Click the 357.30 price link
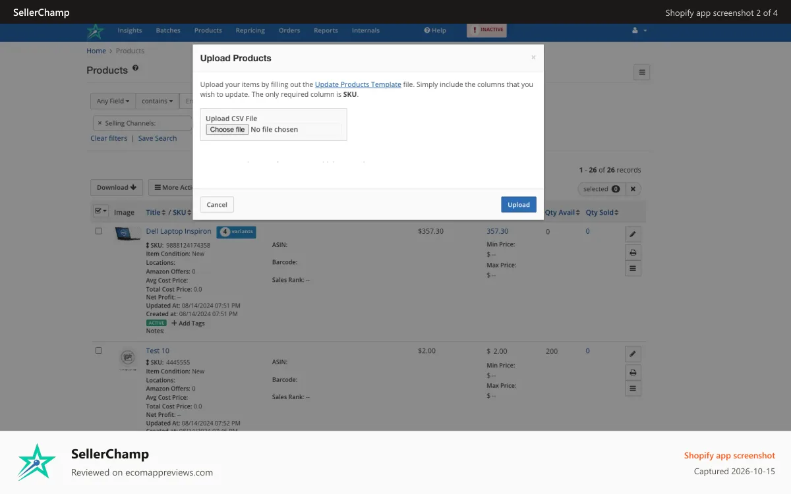 point(498,231)
